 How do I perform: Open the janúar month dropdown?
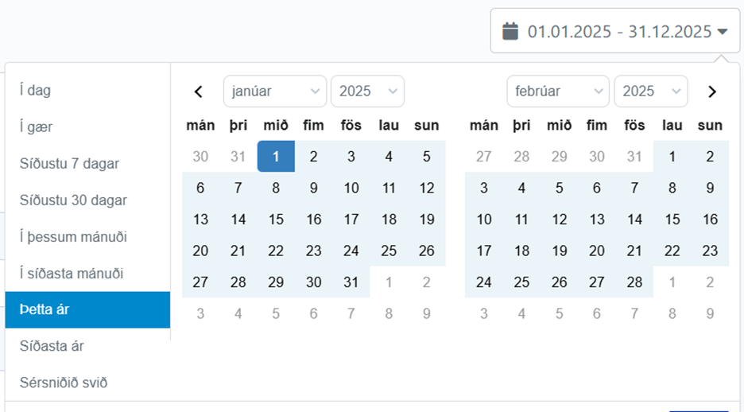point(275,91)
